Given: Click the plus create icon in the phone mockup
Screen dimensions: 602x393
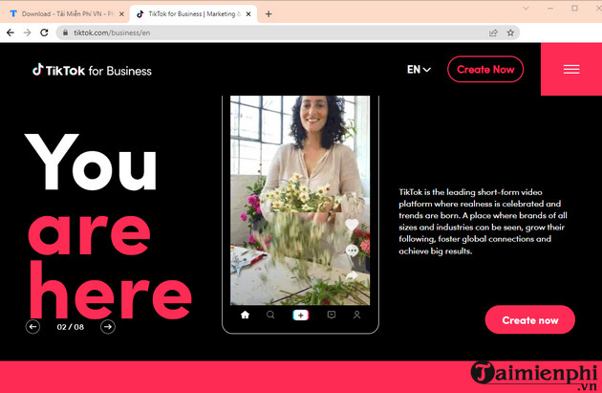Looking at the screenshot, I should pyautogui.click(x=300, y=315).
